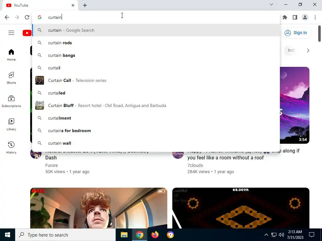Open the Windows Start menu
Viewport: 322px width, 241px height.
pyautogui.click(x=8, y=235)
